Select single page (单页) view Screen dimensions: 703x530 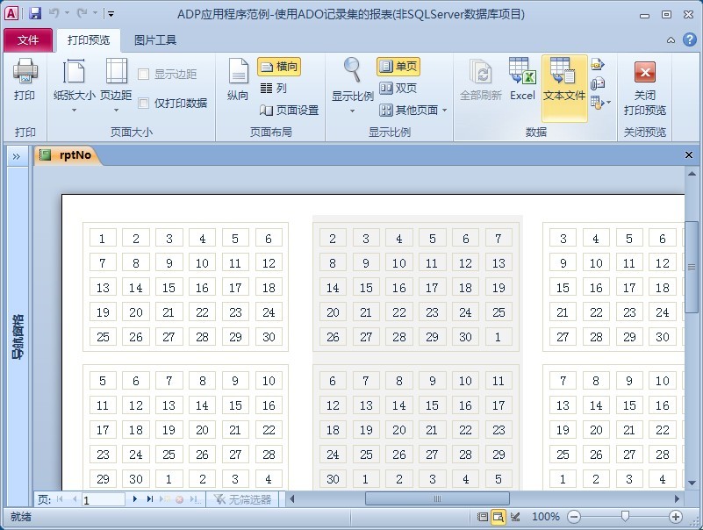click(x=398, y=67)
